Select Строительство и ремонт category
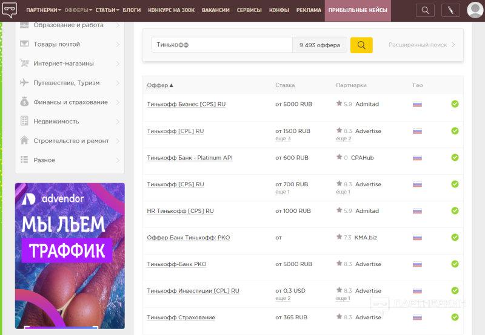The height and width of the screenshot is (335, 485). pos(71,141)
